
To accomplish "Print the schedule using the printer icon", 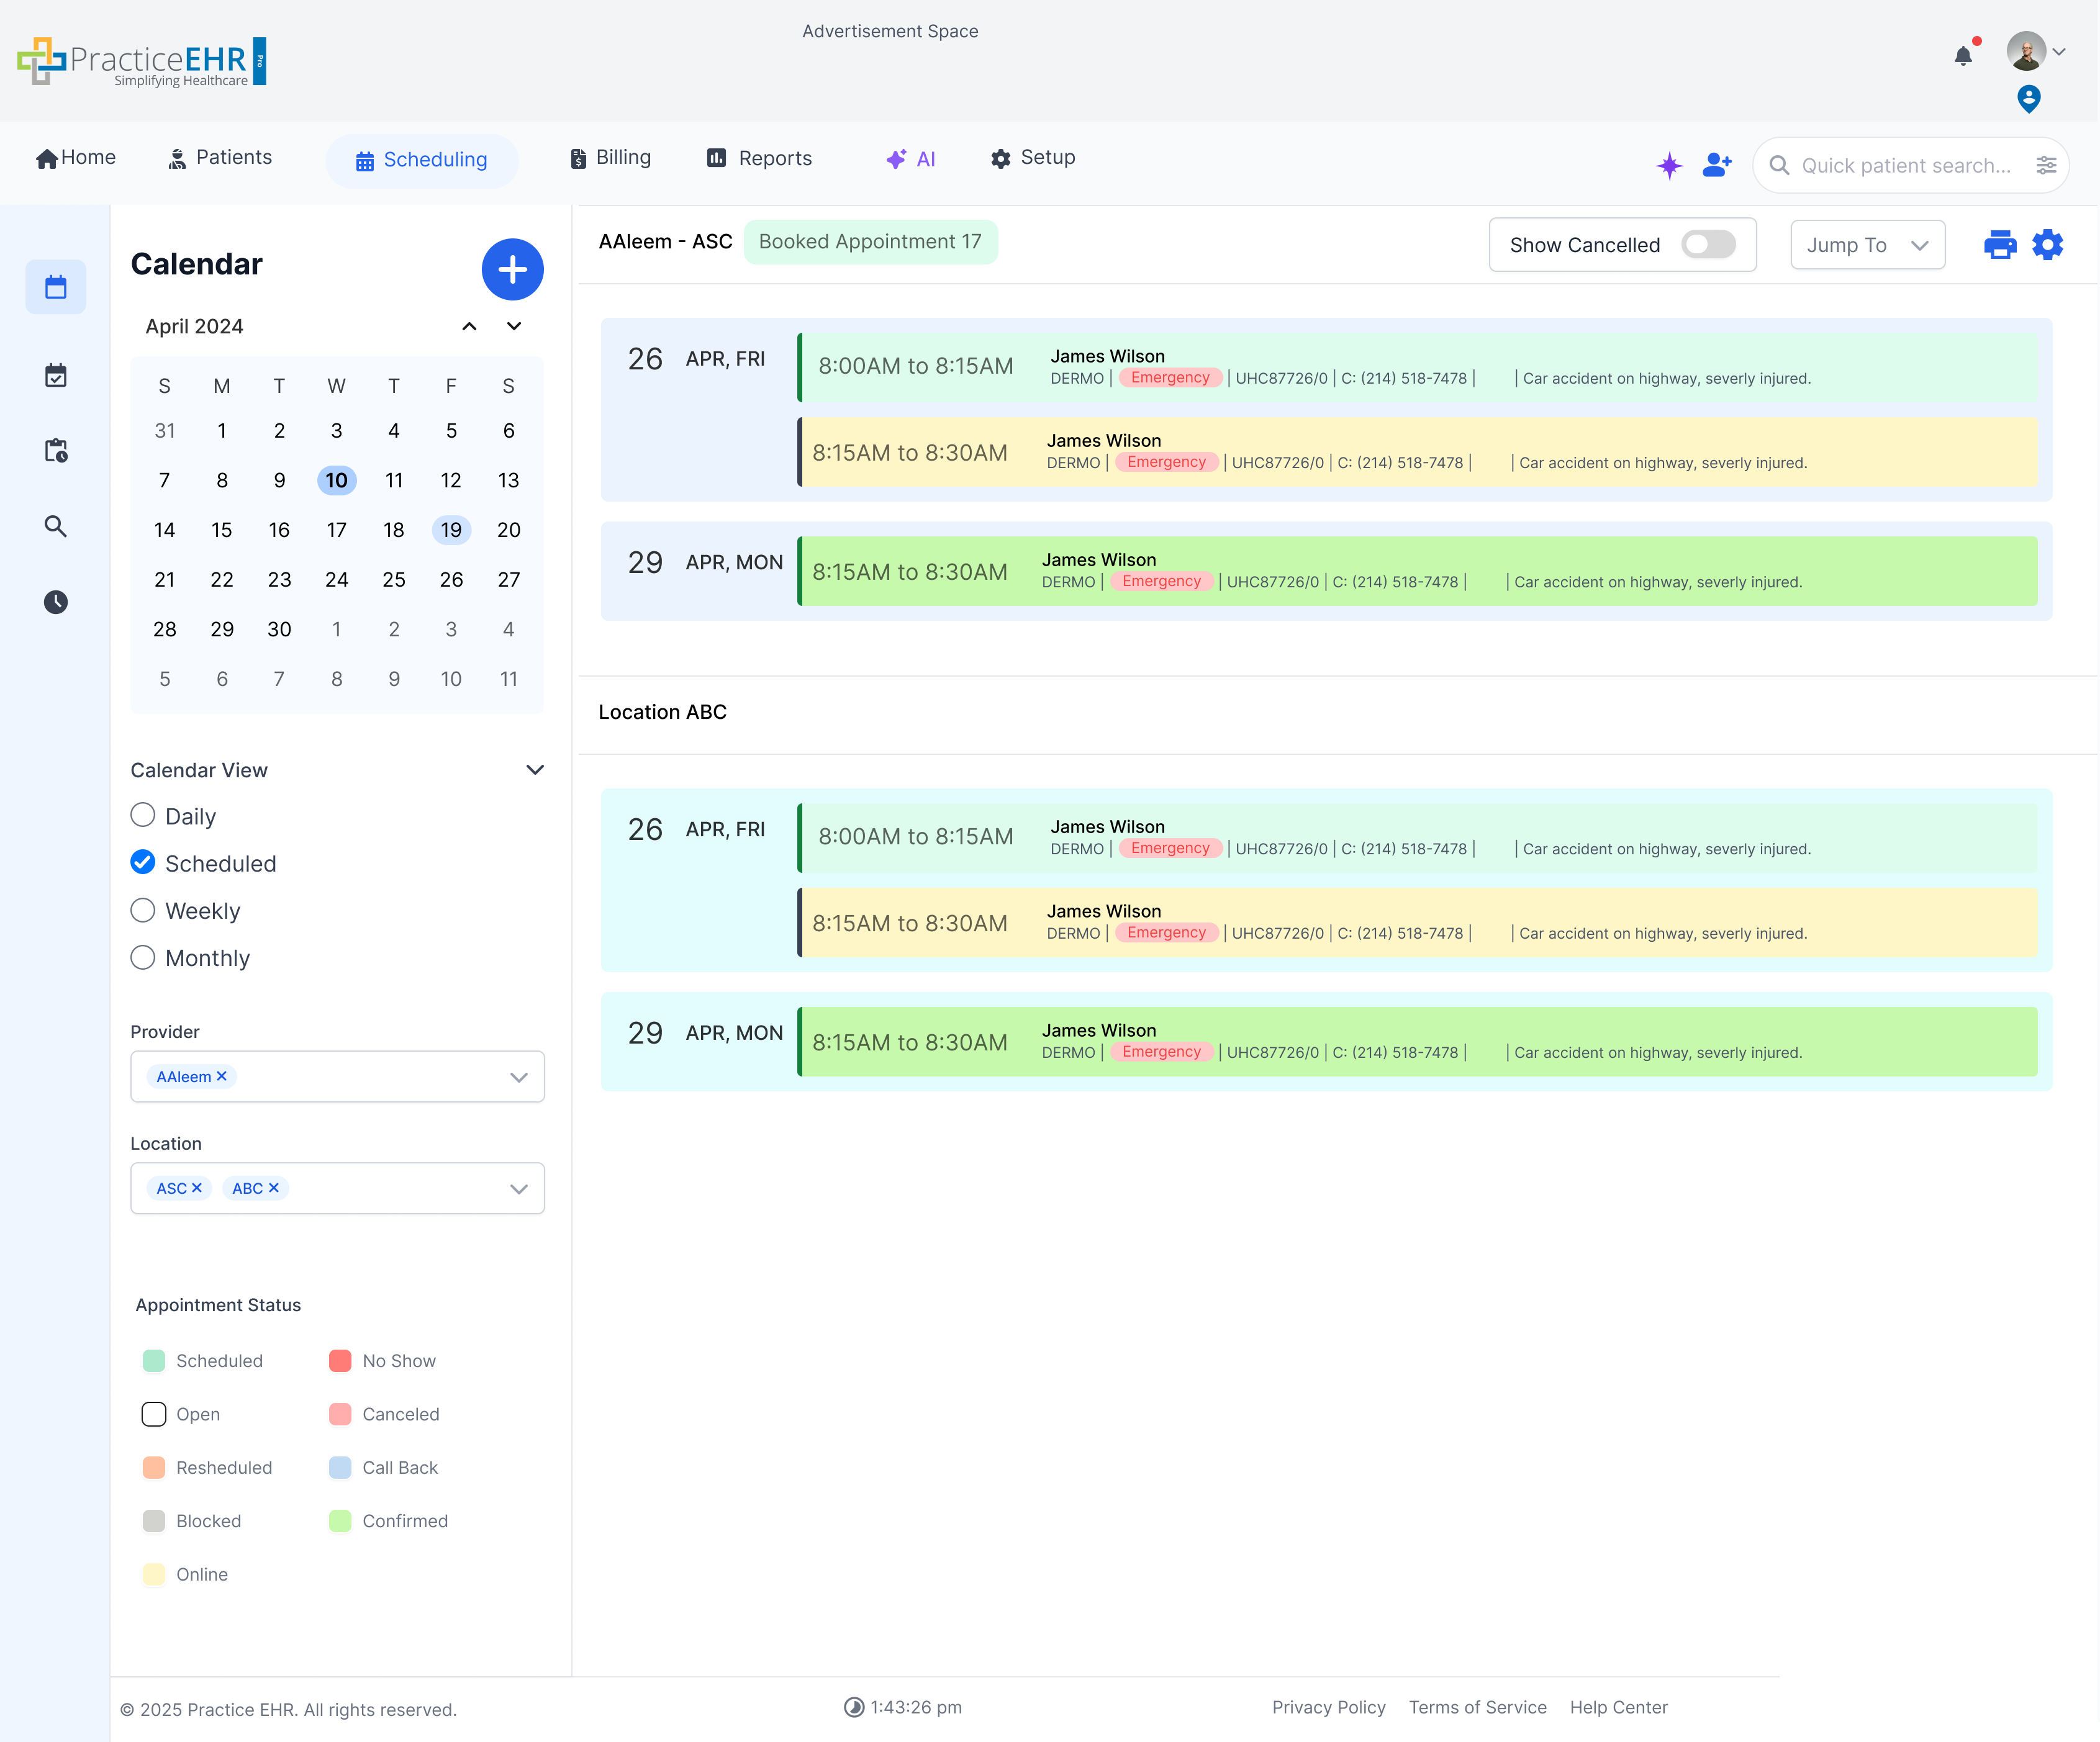I will pyautogui.click(x=2000, y=244).
